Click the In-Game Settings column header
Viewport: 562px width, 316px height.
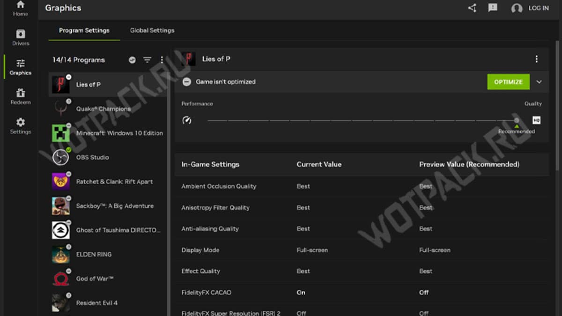tap(210, 164)
